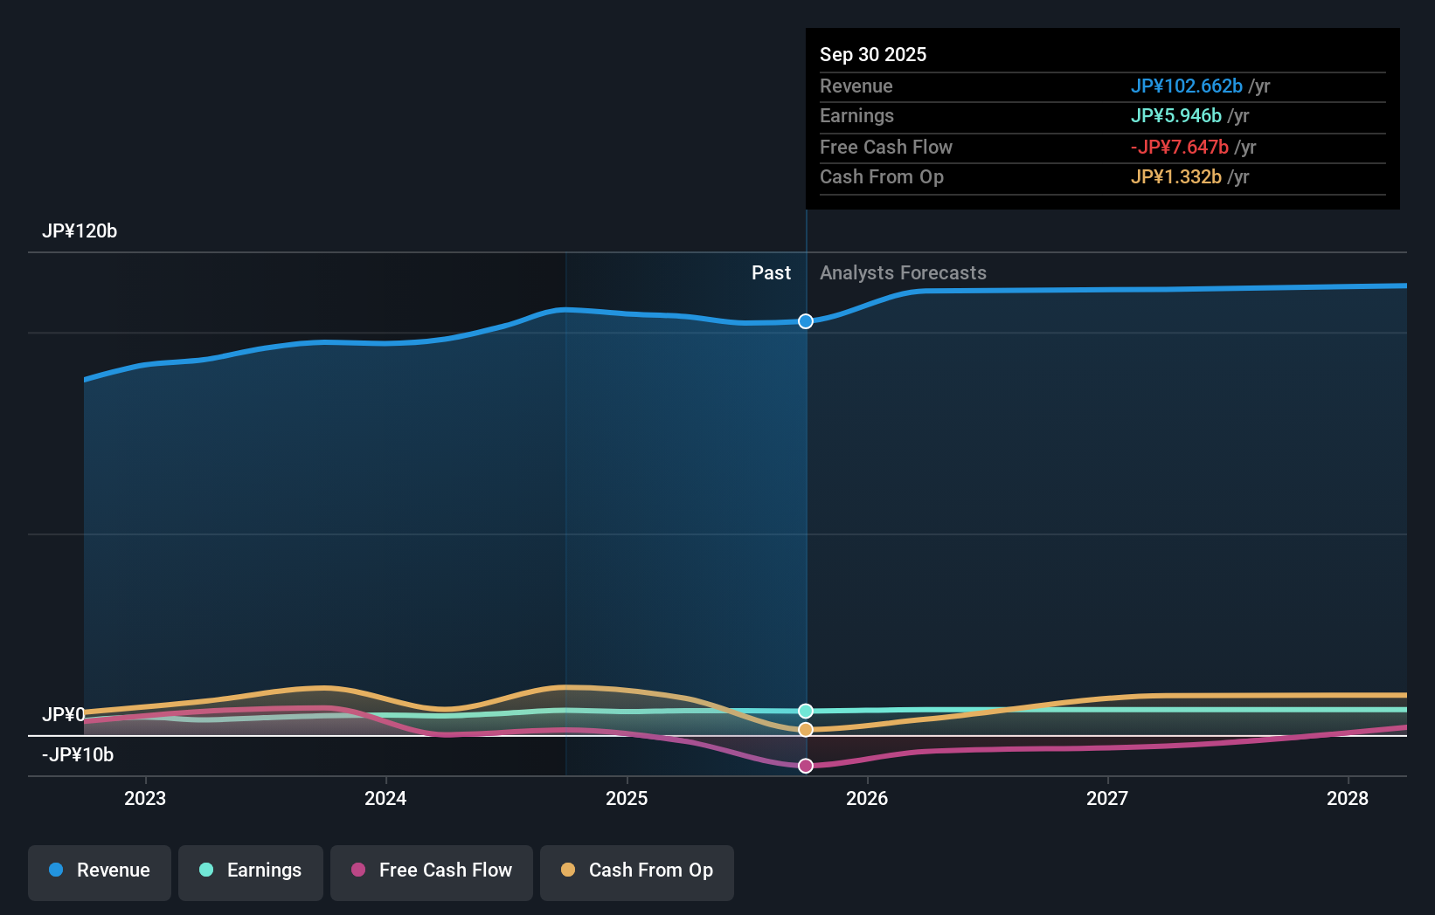The width and height of the screenshot is (1435, 915).
Task: Select the pink Free Cash Flow data point
Action: coord(805,766)
